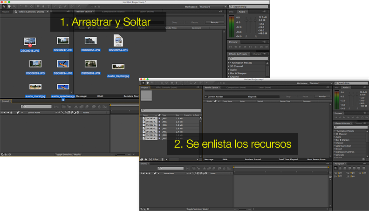The height and width of the screenshot is (211, 369).
Task: Select the Type tool in the back window
Action: (x=48, y=7)
